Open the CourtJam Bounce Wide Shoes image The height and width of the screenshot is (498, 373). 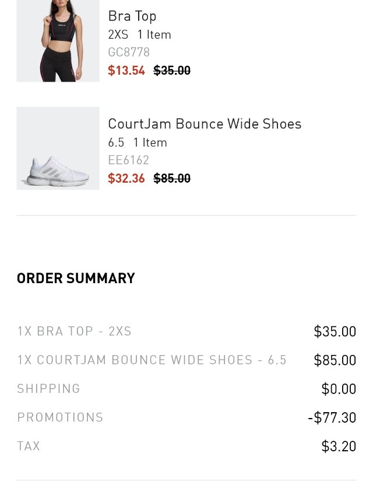(58, 148)
